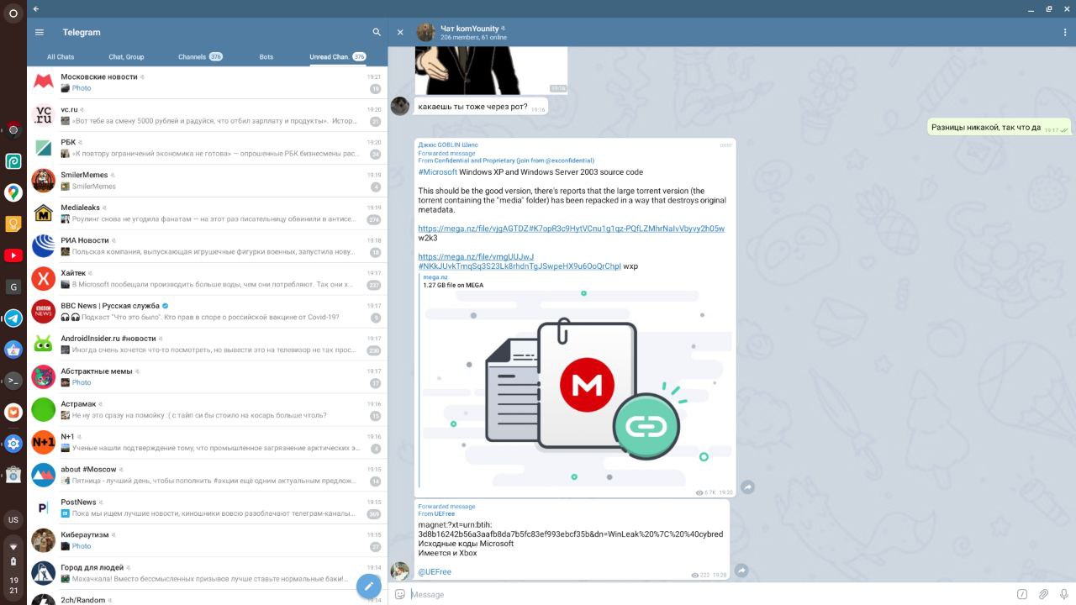Search chats with magnifier icon
The image size is (1076, 605).
pyautogui.click(x=377, y=32)
